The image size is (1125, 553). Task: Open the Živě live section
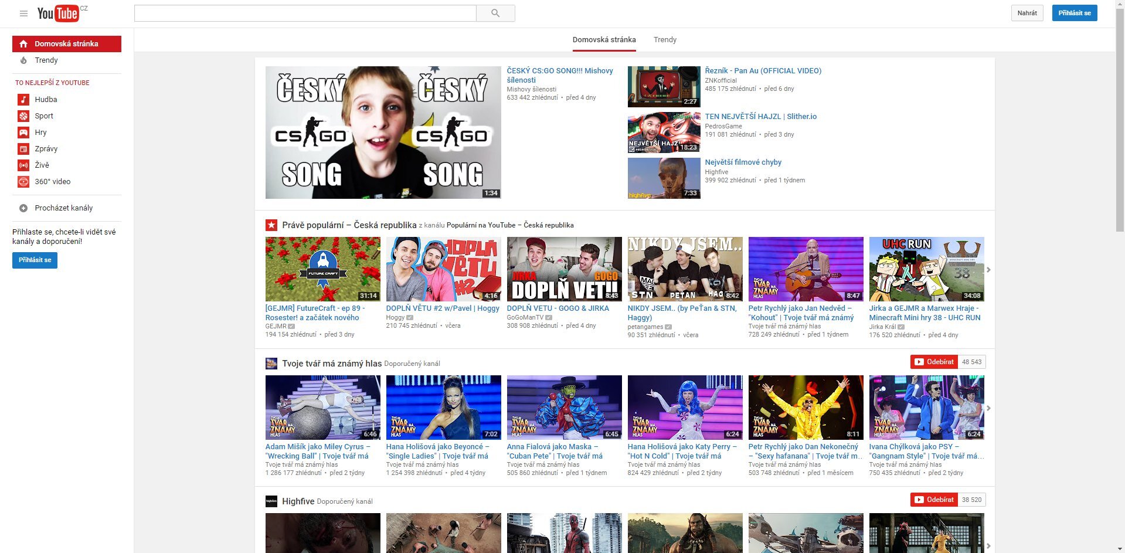point(23,165)
